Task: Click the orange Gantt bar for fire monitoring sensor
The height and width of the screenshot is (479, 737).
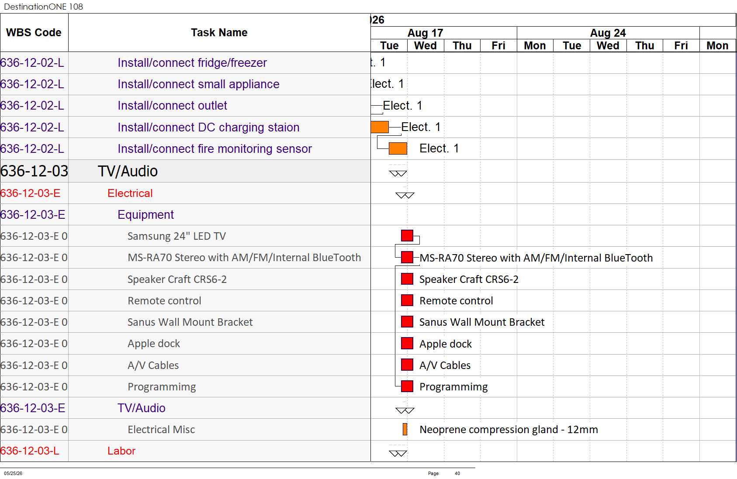Action: (398, 148)
